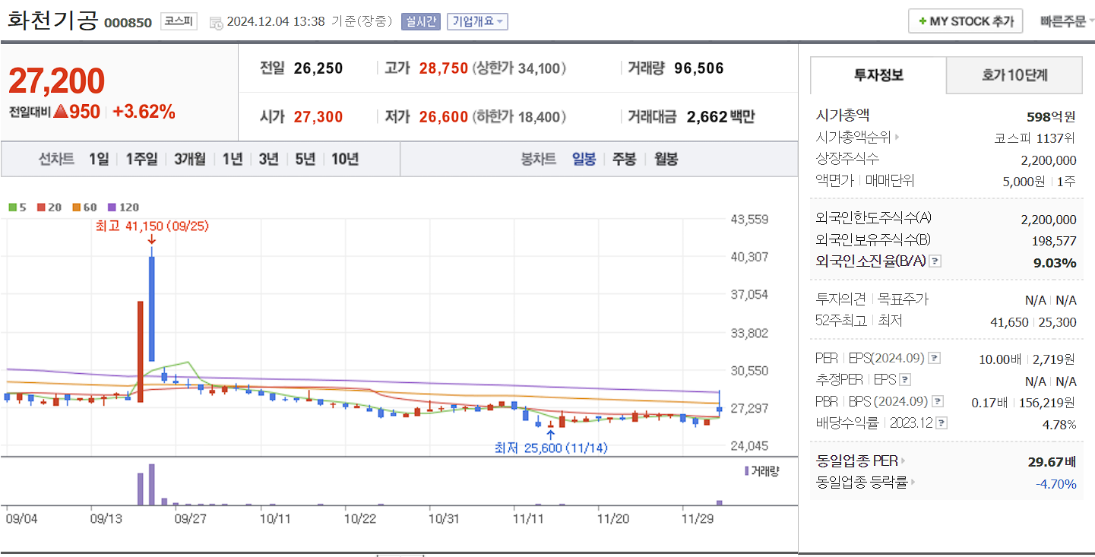The height and width of the screenshot is (557, 1095).
Task: Click the 최저 25,600 (11/14) chart marker
Action: click(551, 448)
